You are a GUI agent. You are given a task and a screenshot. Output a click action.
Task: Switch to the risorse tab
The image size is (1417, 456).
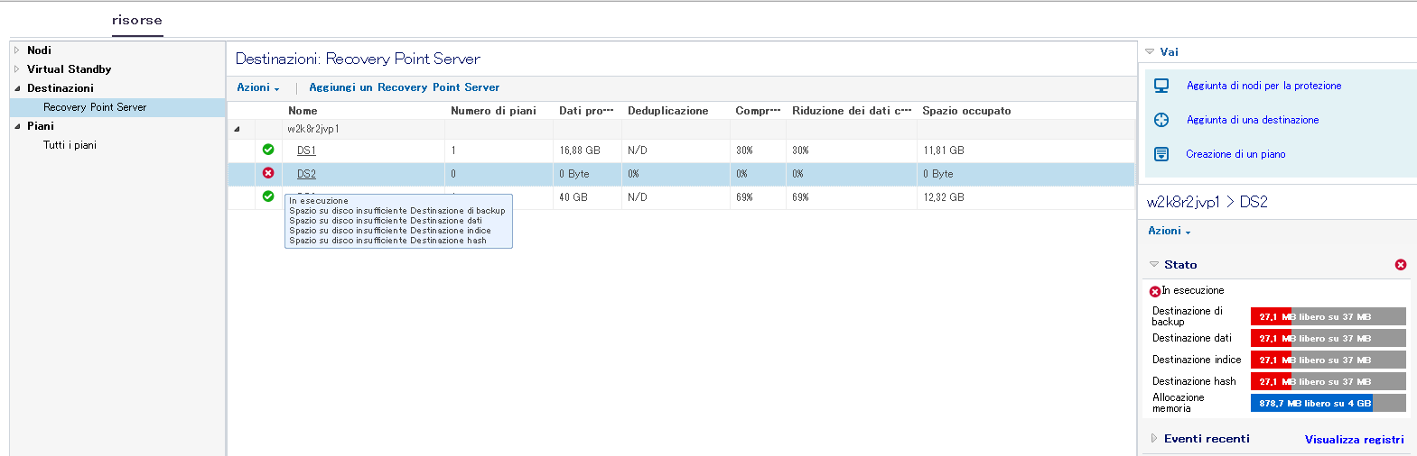pyautogui.click(x=137, y=20)
